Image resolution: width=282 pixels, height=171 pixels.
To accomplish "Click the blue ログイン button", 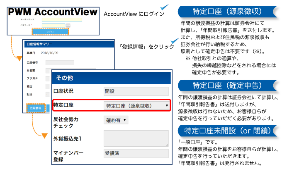I will click(x=50, y=32).
